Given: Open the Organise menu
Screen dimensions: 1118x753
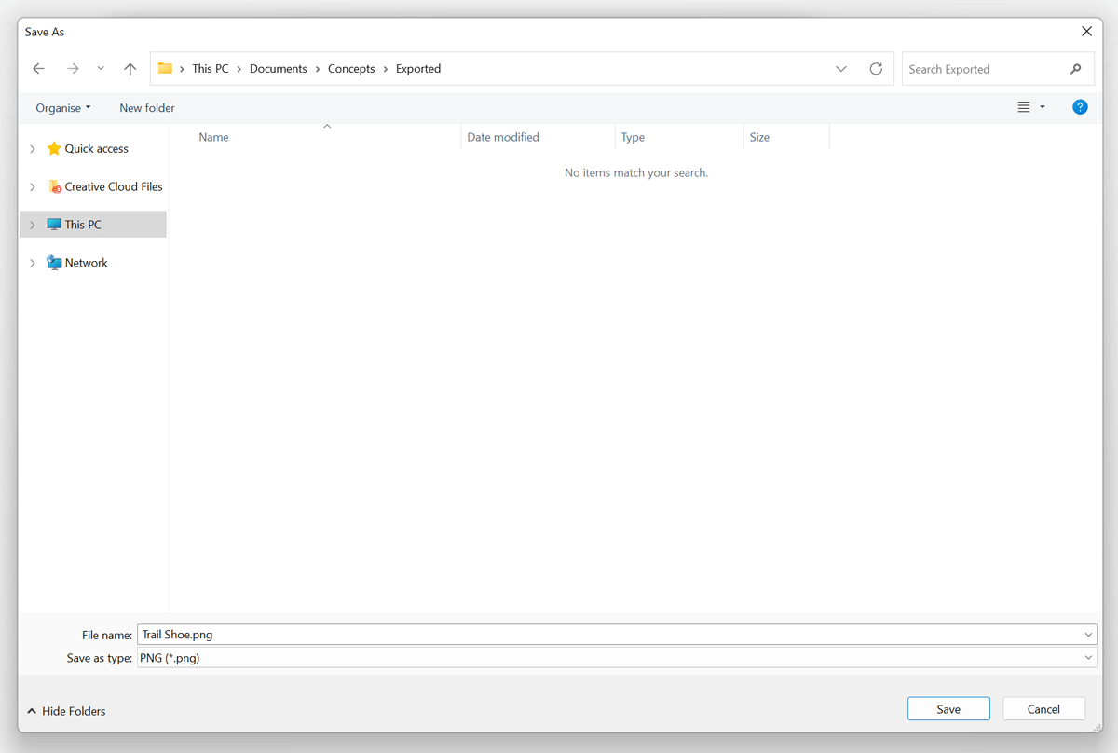Looking at the screenshot, I should (63, 108).
